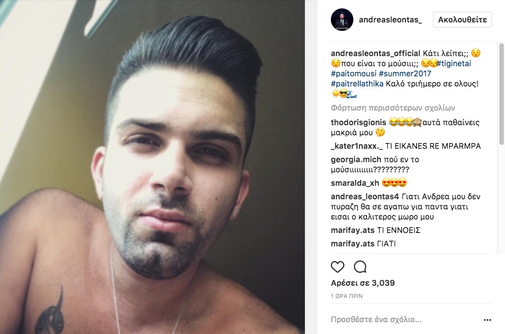
Task: Load more comments via Φόρτωση περισσότερων σχολίων
Action: click(x=393, y=108)
